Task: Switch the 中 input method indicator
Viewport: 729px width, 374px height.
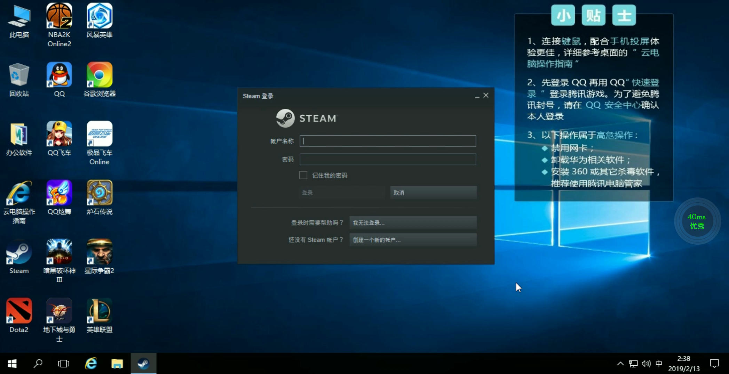Action: [x=659, y=364]
